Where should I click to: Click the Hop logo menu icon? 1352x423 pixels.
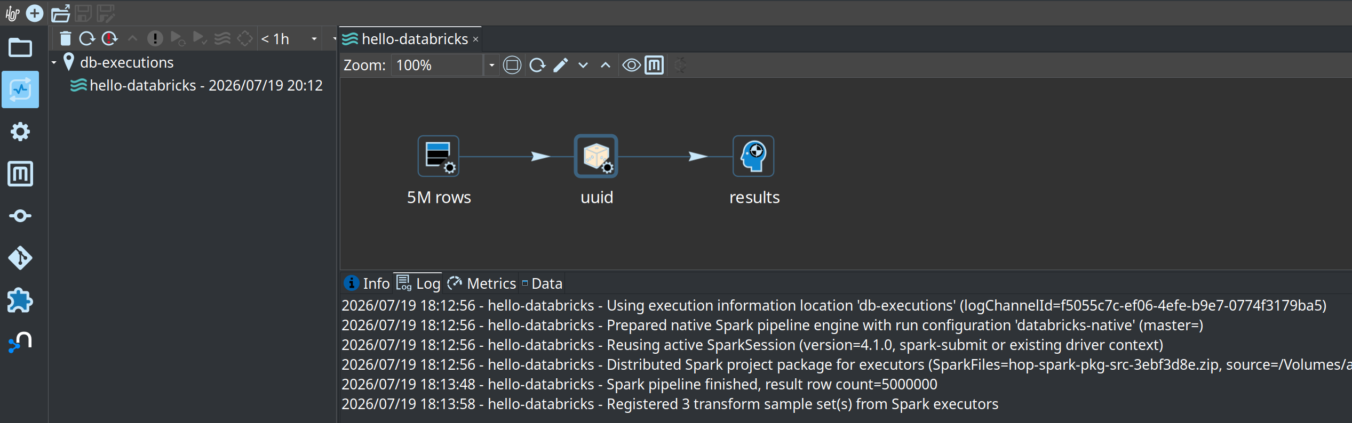click(x=12, y=13)
